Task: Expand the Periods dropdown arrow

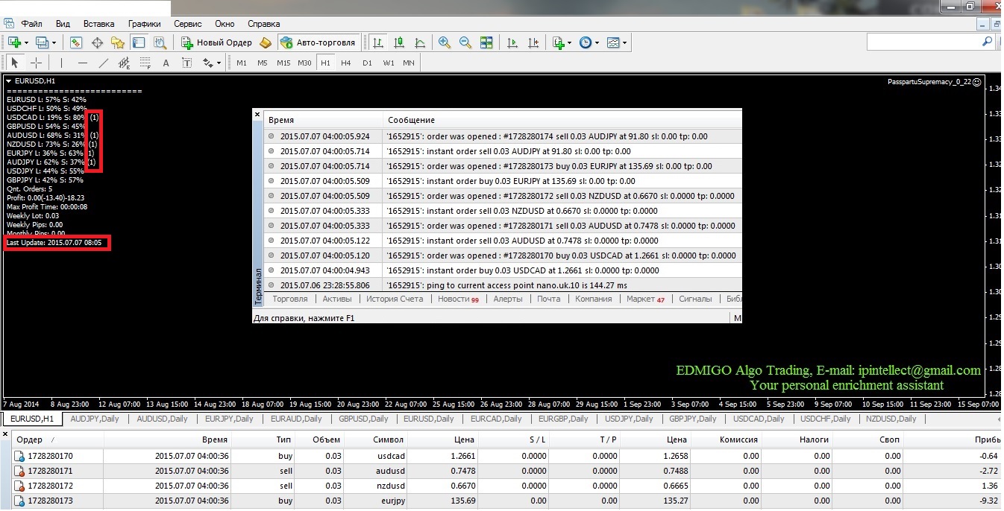Action: pos(597,42)
